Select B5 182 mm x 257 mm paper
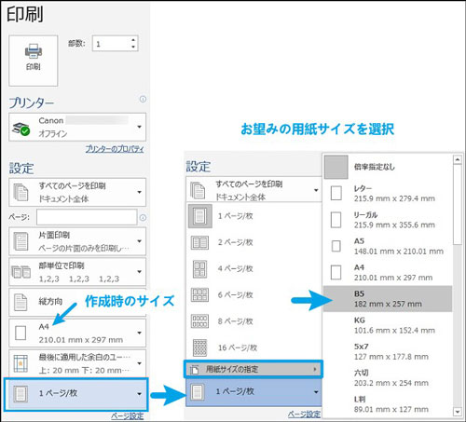Viewport: 466px width, 422px height. coord(388,299)
